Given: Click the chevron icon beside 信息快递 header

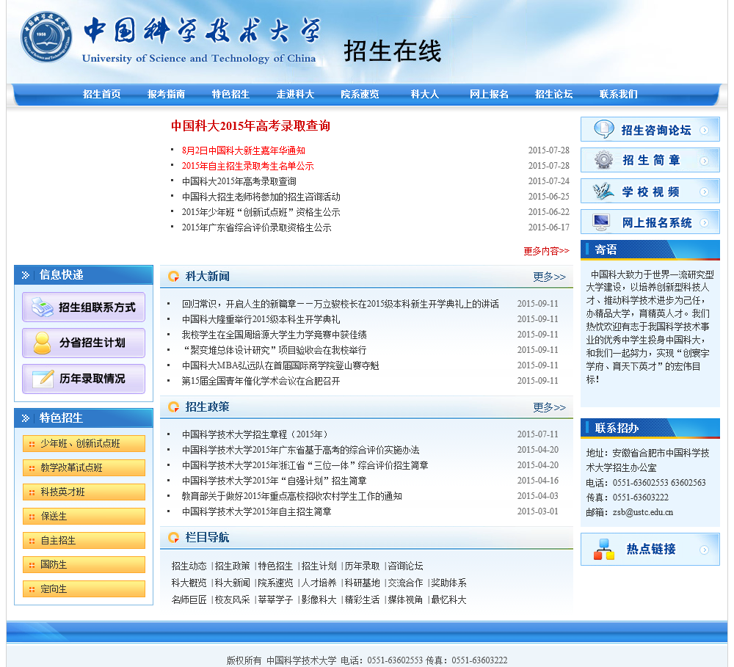Looking at the screenshot, I should (x=26, y=275).
